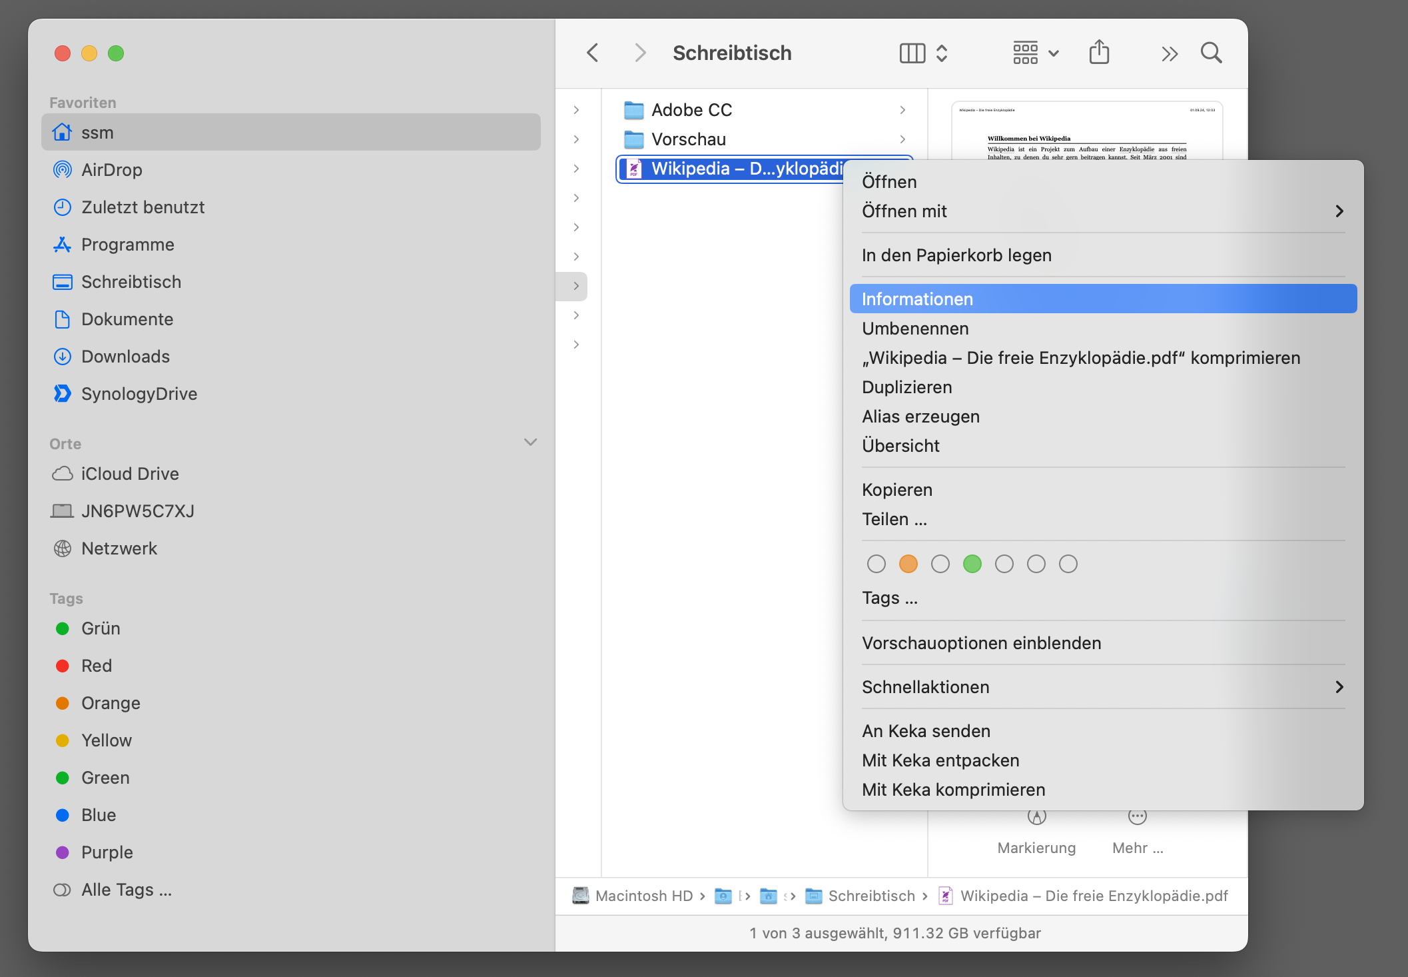This screenshot has width=1408, height=977.
Task: Click the Share toolbar icon
Action: [1099, 52]
